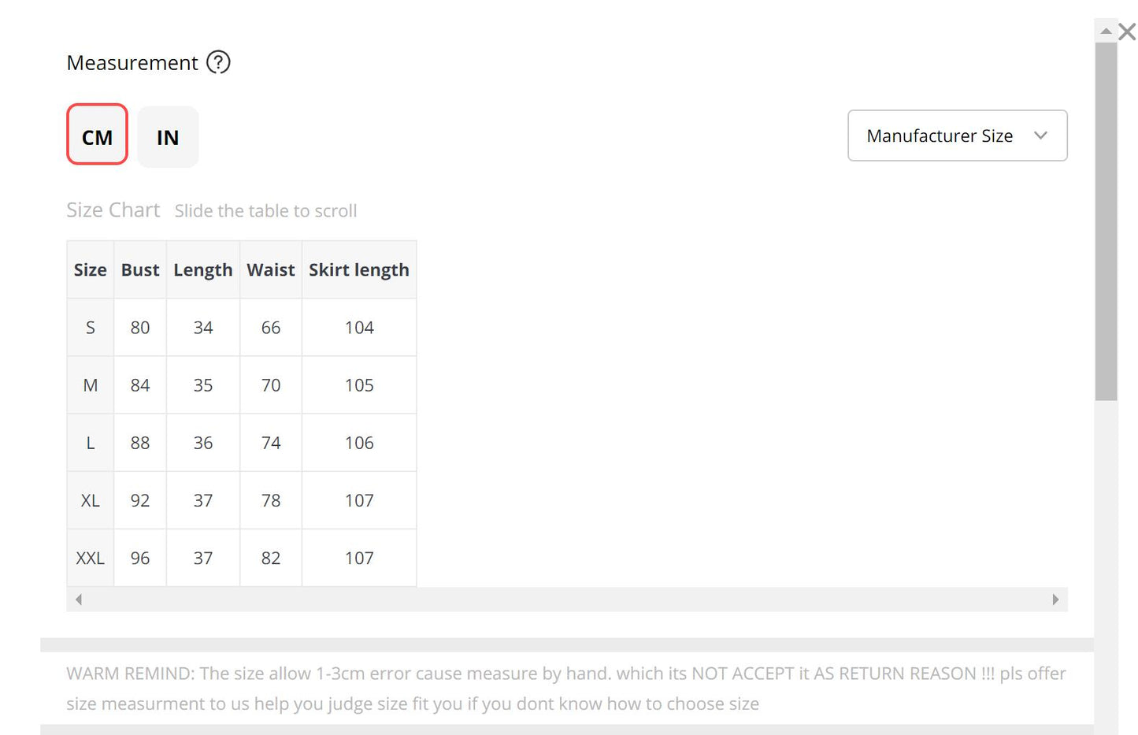The height and width of the screenshot is (735, 1138).
Task: Open the Manufacturer Size dropdown
Action: coord(957,135)
